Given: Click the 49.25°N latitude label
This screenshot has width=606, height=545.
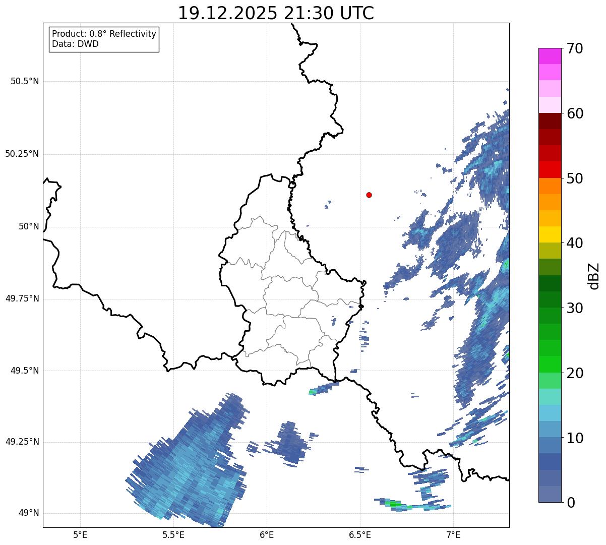Looking at the screenshot, I should (x=22, y=442).
